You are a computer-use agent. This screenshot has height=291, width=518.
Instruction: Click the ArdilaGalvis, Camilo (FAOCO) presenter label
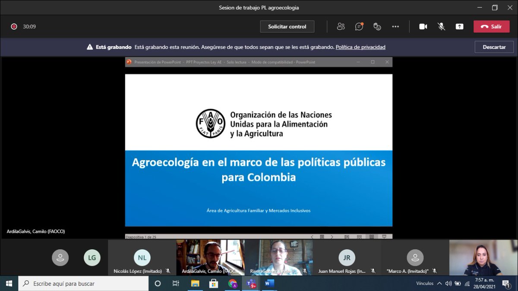36,231
